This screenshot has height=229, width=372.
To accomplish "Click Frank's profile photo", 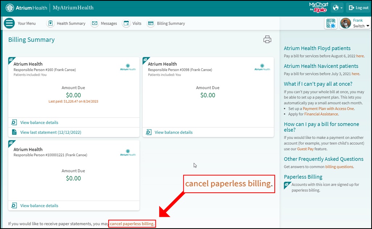I will click(345, 23).
